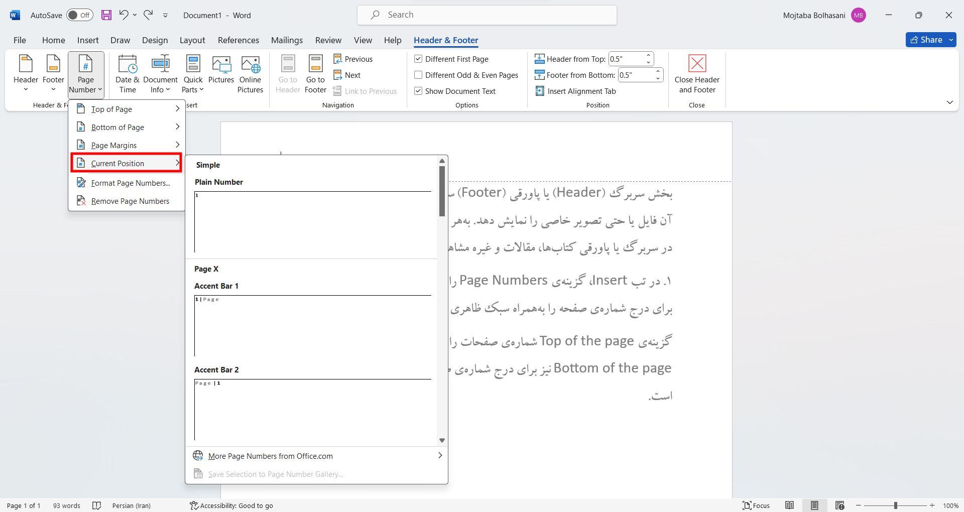Click Close Header and Footer icon
The height and width of the screenshot is (512, 964).
[697, 74]
